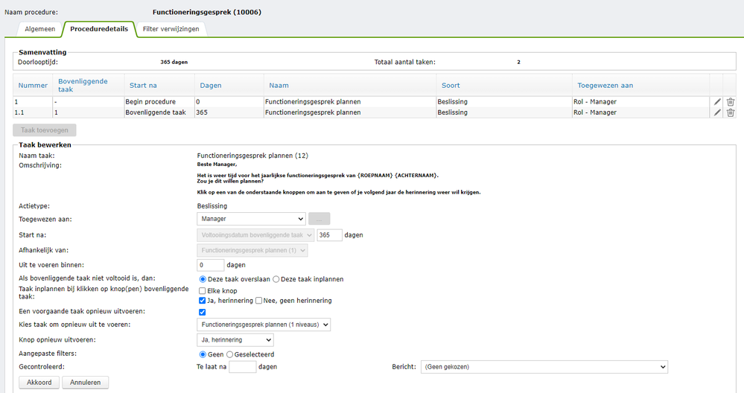Click the task name 'Functioneringsgesprek plannen (12)'
The height and width of the screenshot is (393, 744).
(252, 156)
